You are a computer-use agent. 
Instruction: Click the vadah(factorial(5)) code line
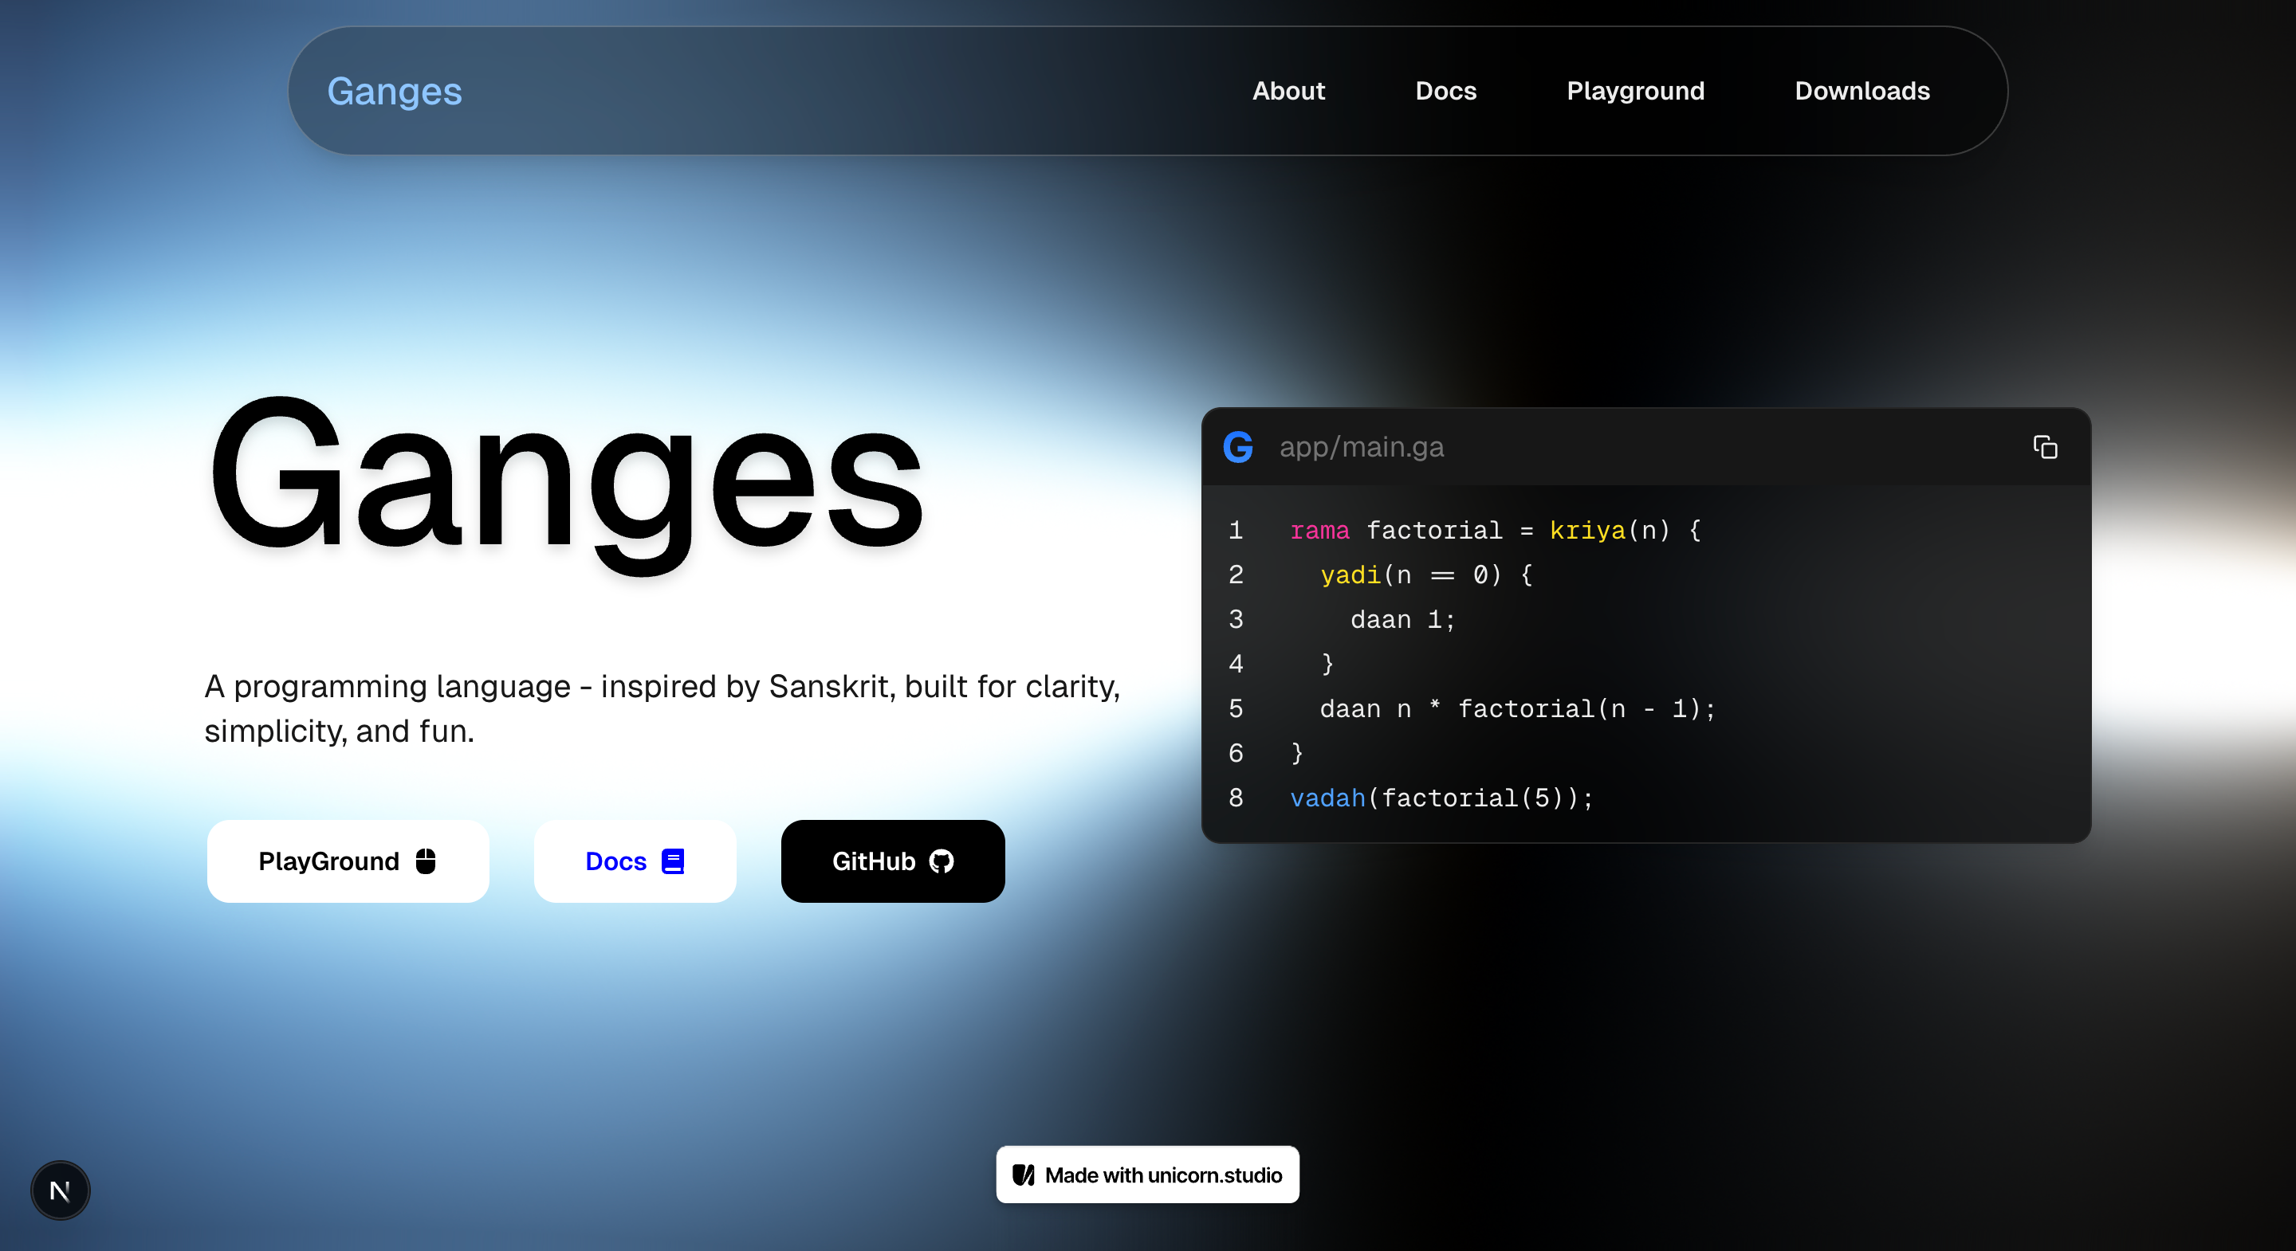[1441, 798]
